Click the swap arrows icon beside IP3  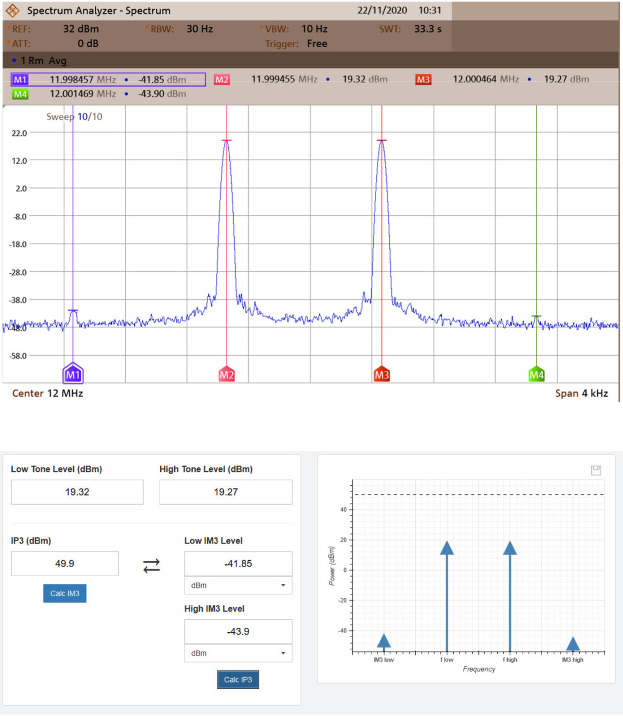pyautogui.click(x=151, y=566)
